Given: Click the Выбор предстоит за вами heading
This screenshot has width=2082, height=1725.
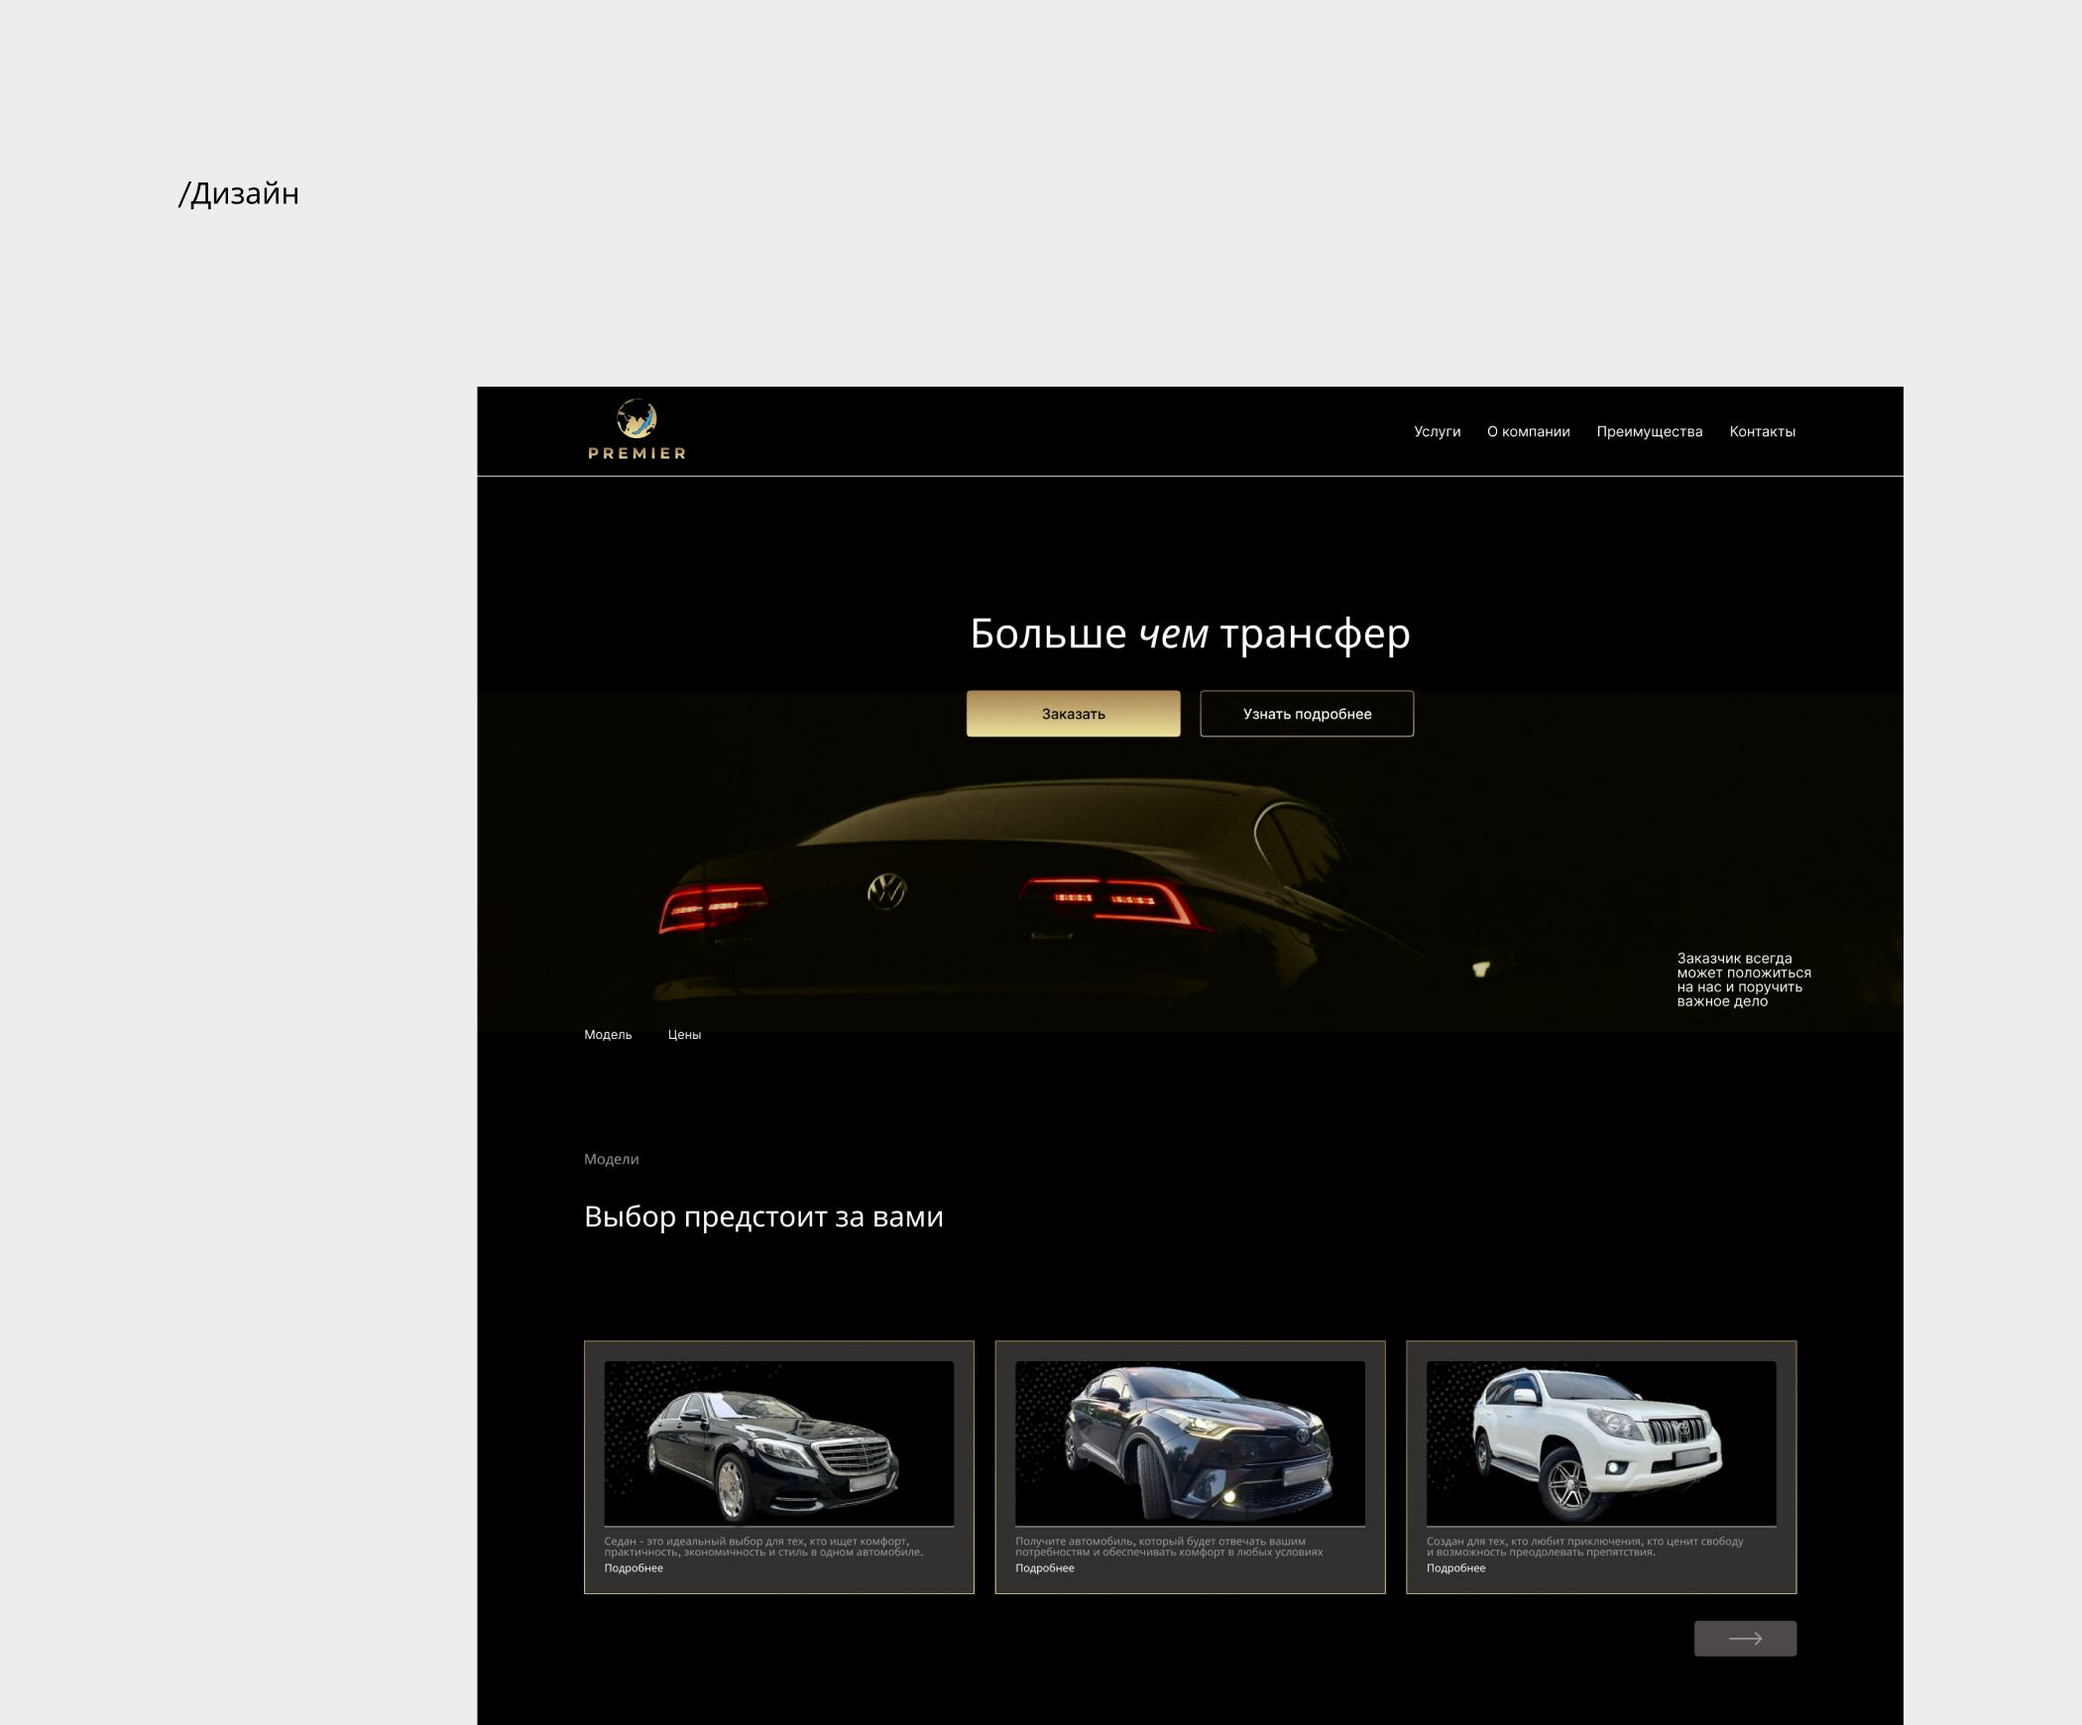Looking at the screenshot, I should (x=763, y=1216).
